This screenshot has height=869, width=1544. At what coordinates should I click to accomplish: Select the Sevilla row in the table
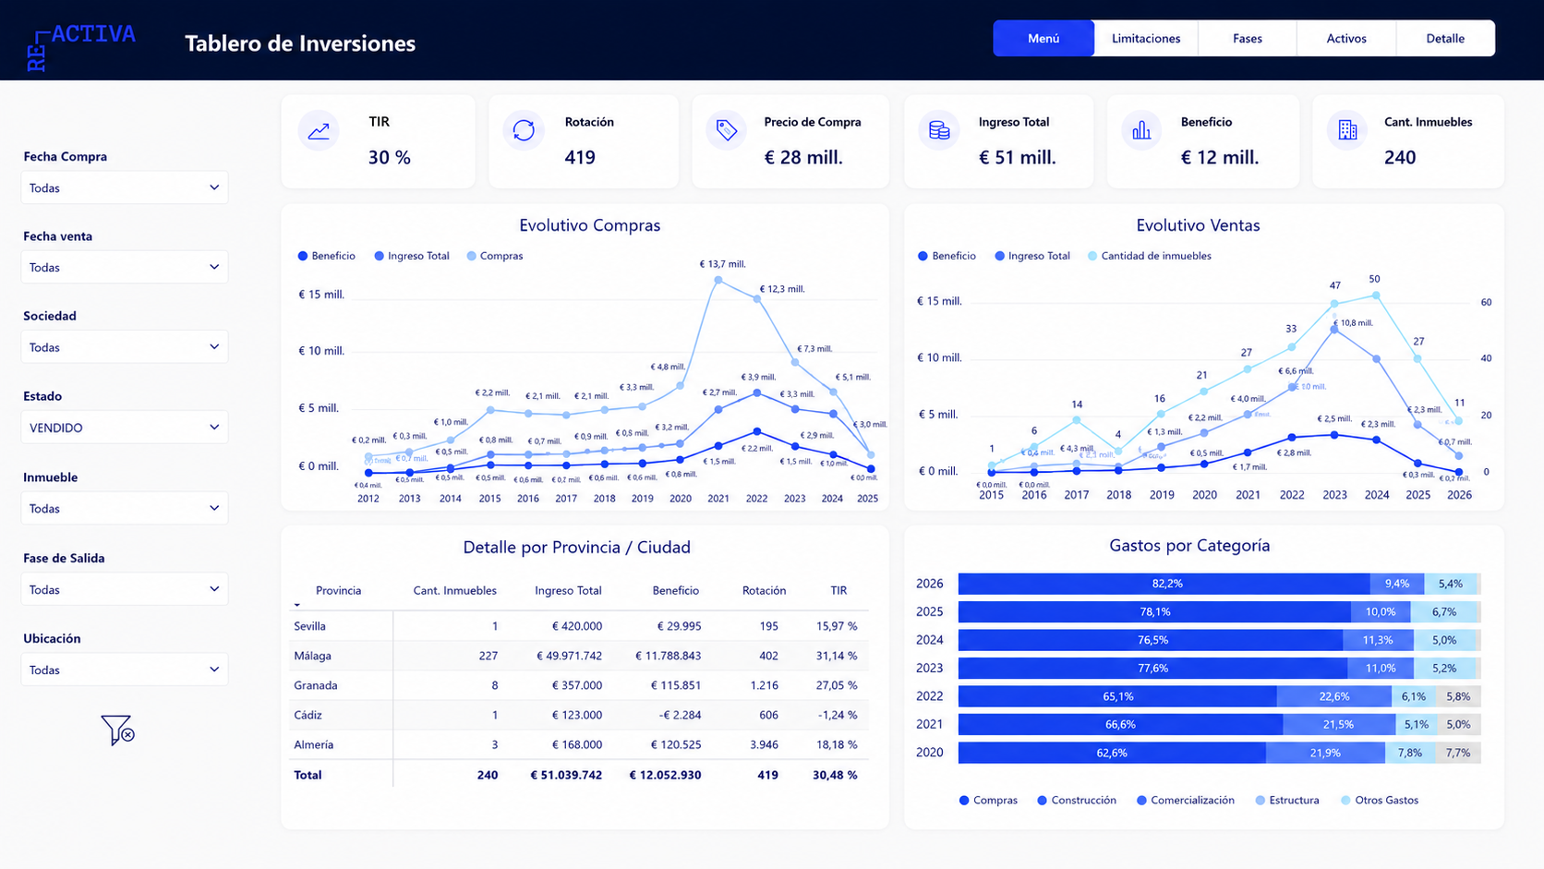click(577, 626)
